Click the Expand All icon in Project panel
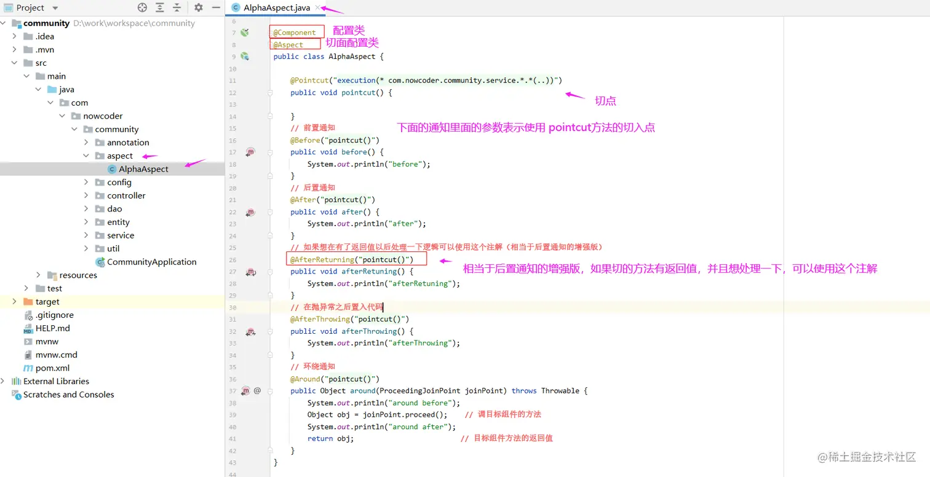 (x=160, y=7)
